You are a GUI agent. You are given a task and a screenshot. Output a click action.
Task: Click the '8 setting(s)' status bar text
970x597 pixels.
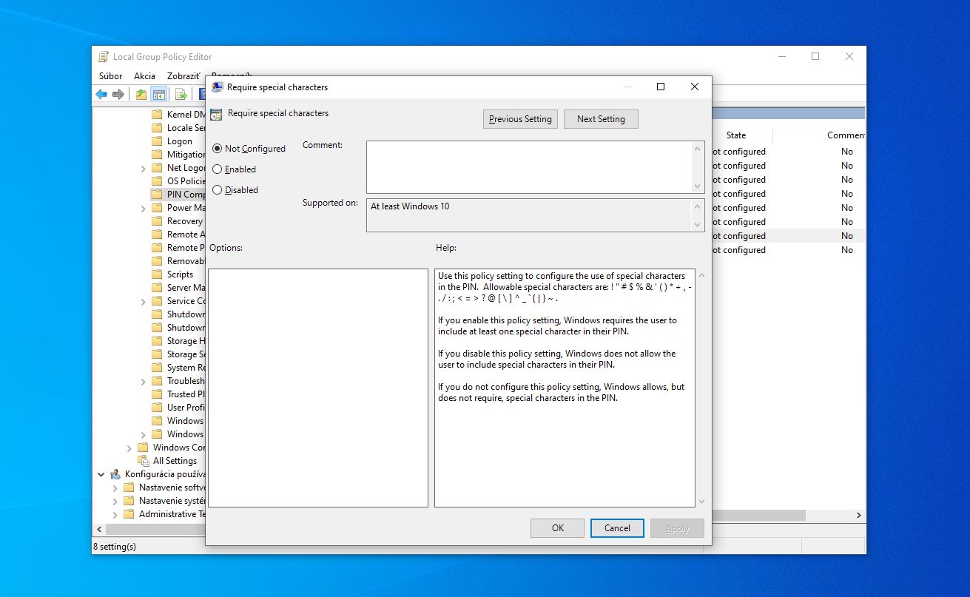click(115, 547)
